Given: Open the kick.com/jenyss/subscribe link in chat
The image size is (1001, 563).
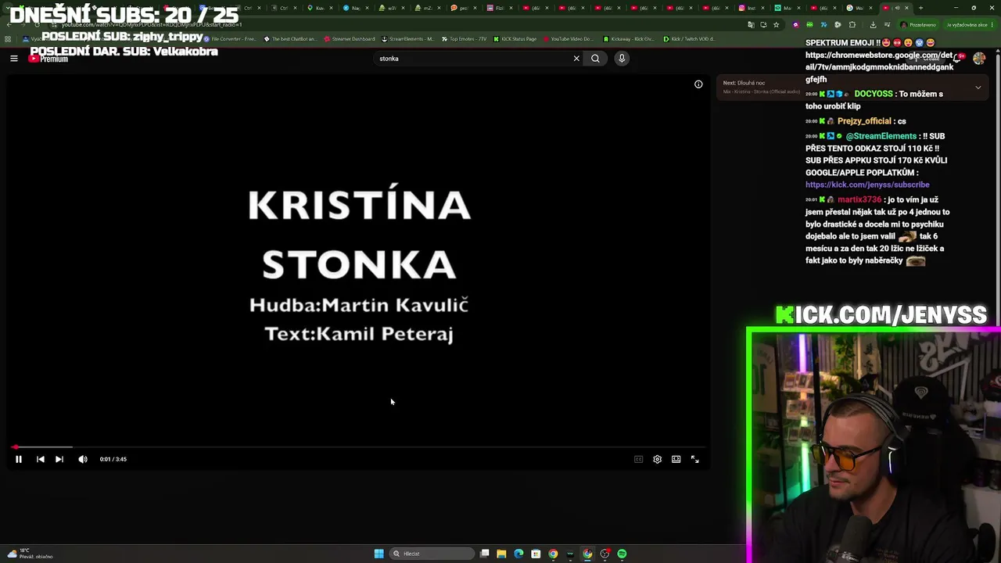Looking at the screenshot, I should pyautogui.click(x=867, y=185).
